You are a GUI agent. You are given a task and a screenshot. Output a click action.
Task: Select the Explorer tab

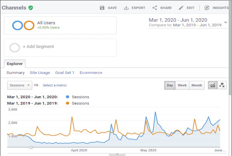point(15,64)
